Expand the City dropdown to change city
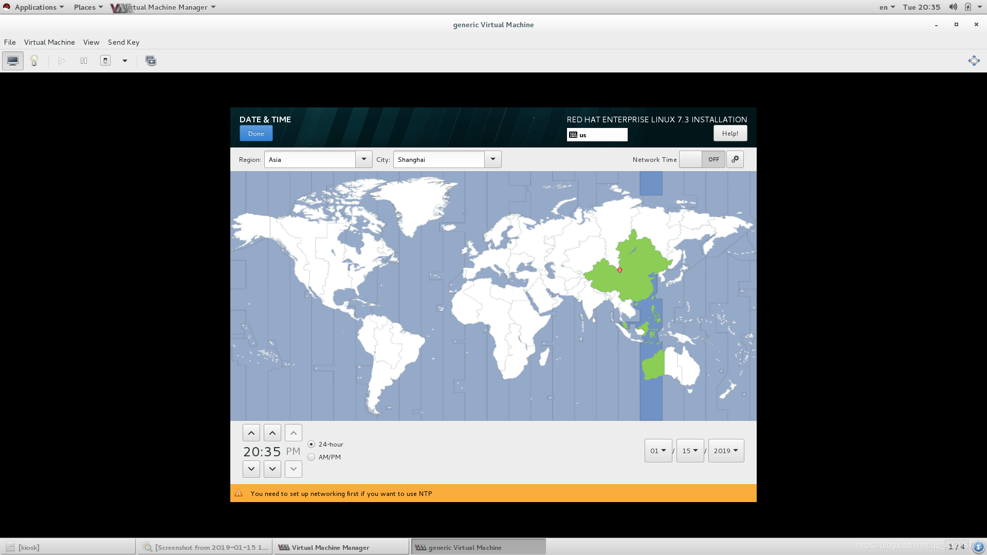This screenshot has width=987, height=555. [493, 159]
